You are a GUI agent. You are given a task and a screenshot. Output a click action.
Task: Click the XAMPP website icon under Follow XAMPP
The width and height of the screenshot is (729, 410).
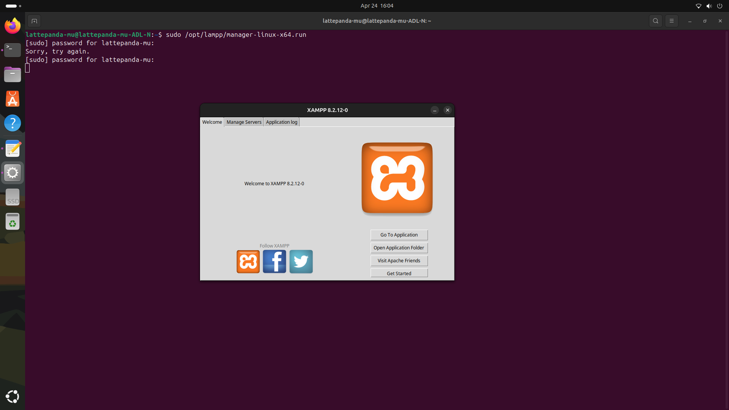(x=248, y=262)
